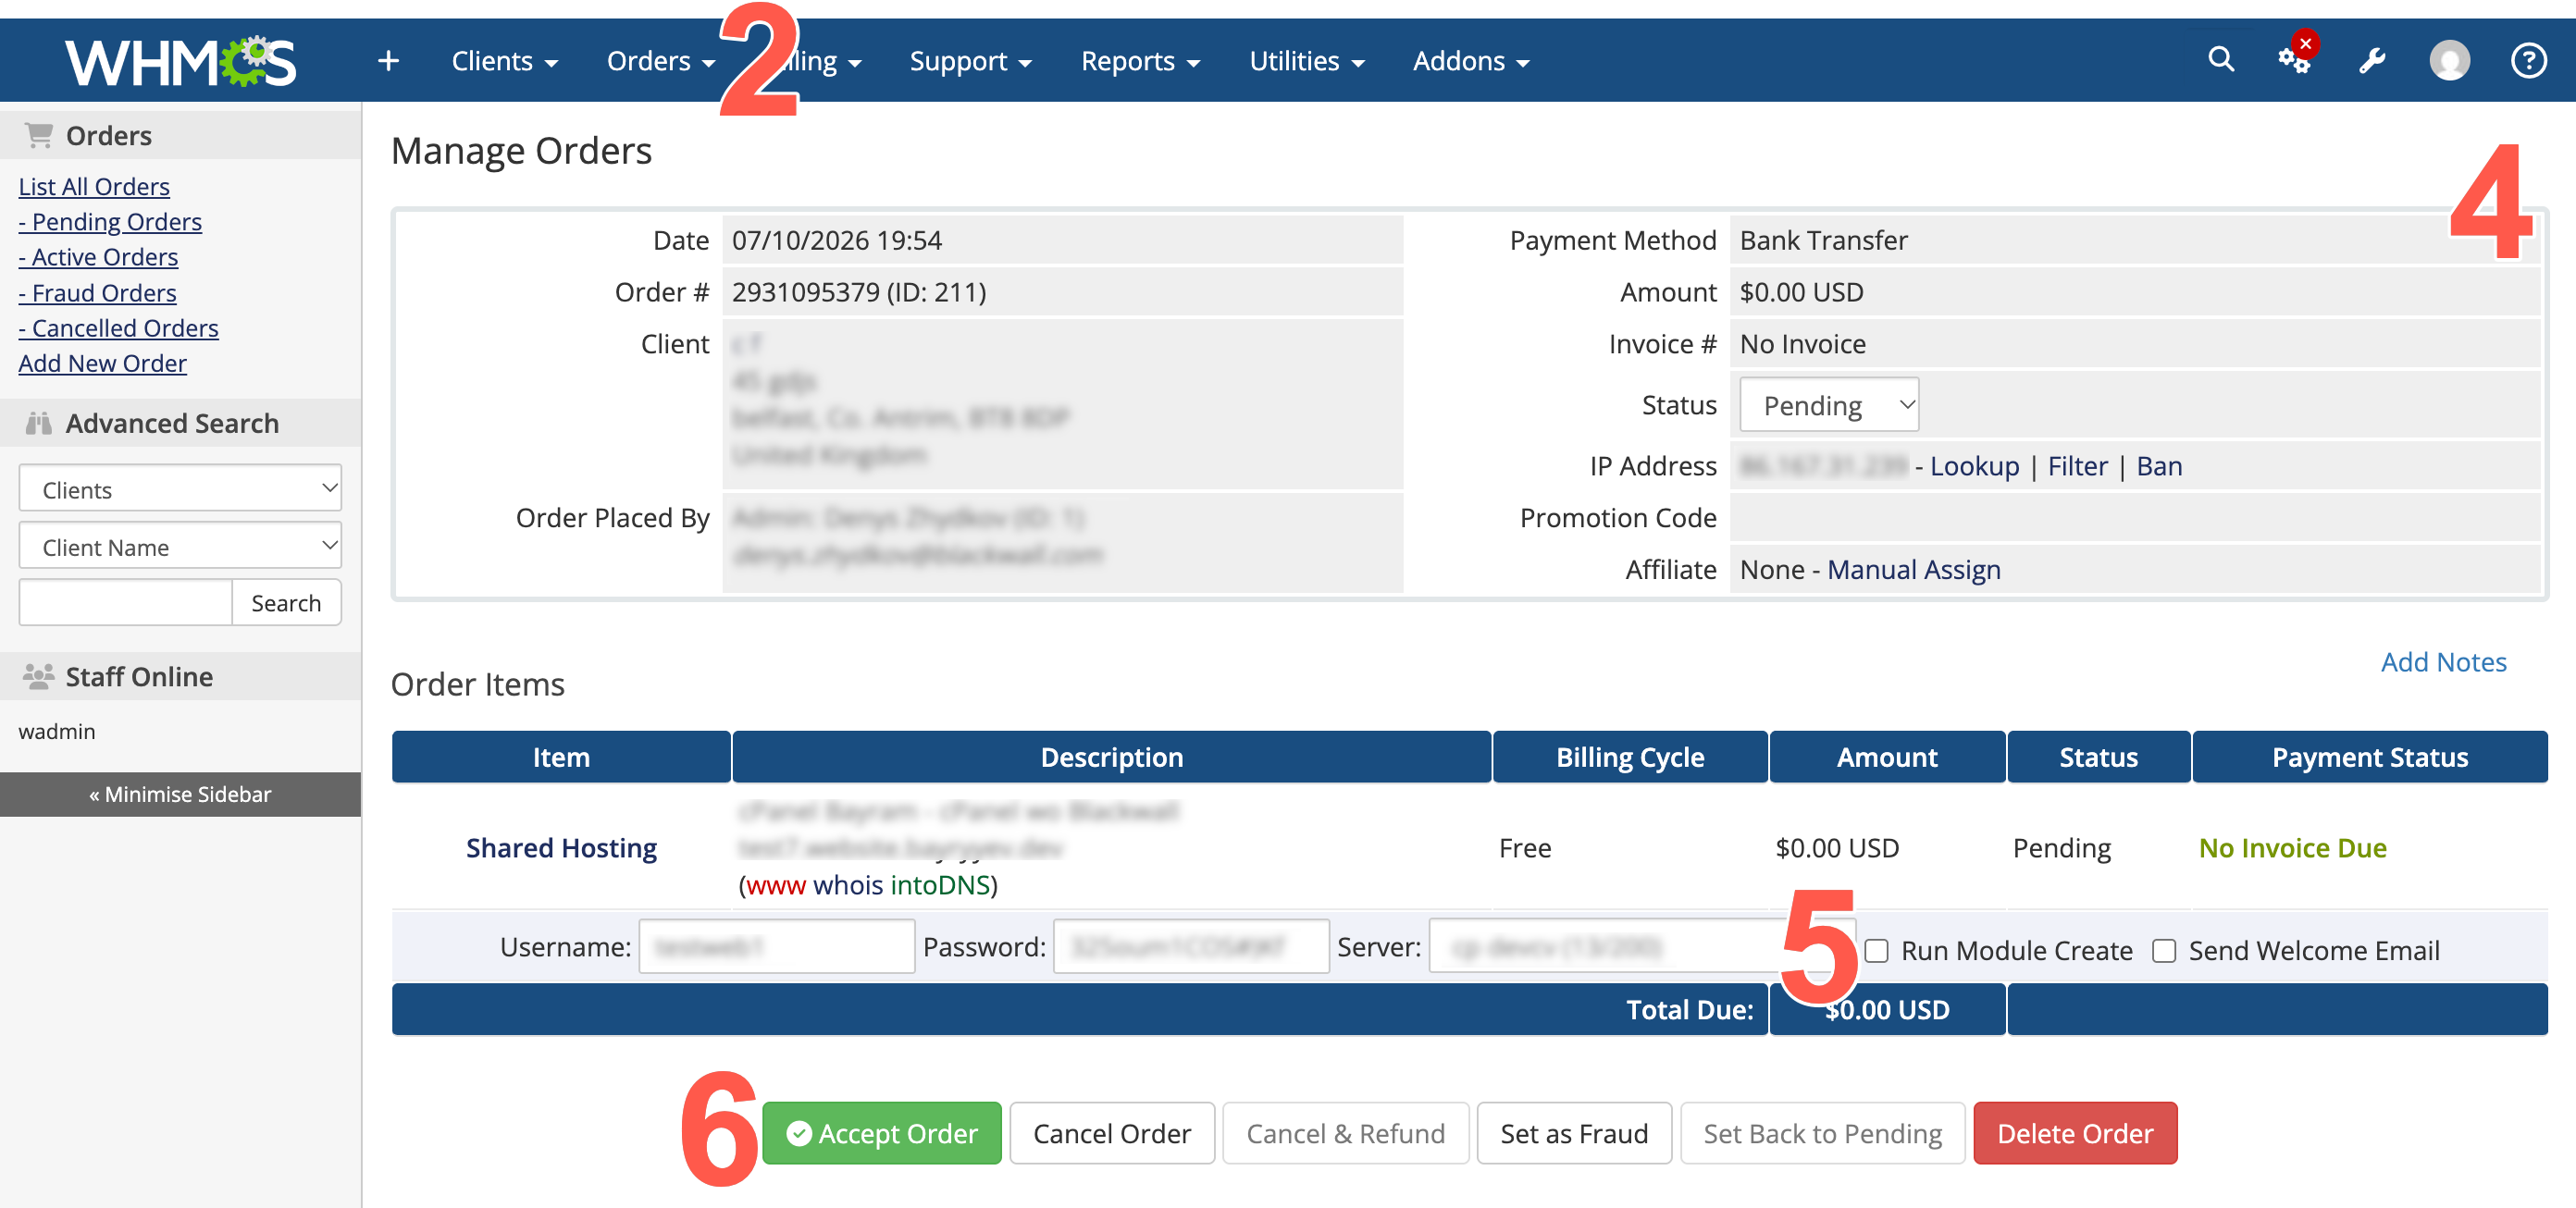
Task: Click the IP Ban link
Action: 2159,466
